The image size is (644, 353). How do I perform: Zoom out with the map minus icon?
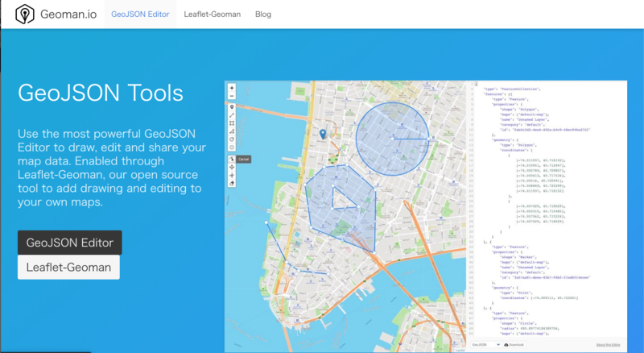[x=232, y=96]
